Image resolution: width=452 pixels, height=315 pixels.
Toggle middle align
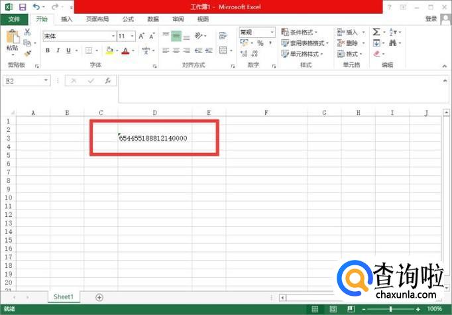(176, 36)
